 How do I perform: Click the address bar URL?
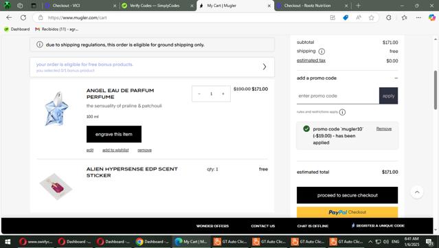tap(77, 18)
